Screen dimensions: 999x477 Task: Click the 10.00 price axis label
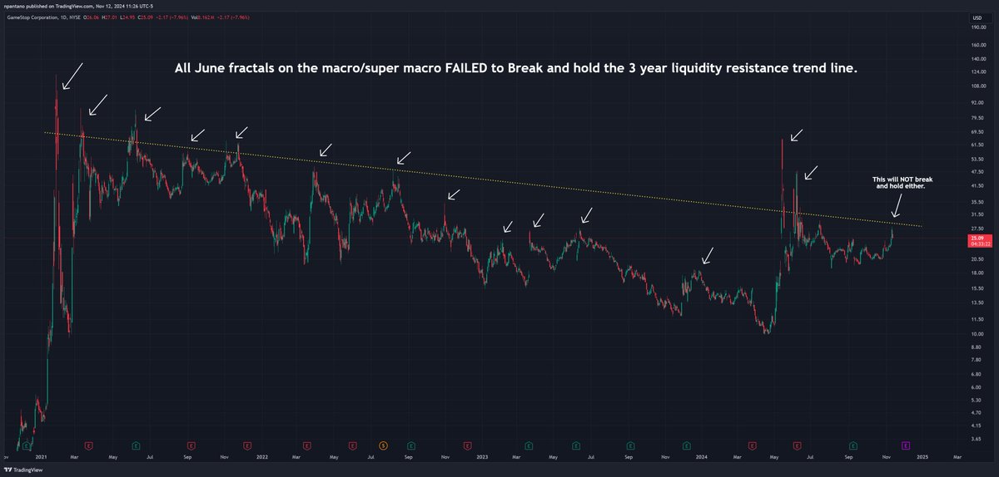[978, 334]
